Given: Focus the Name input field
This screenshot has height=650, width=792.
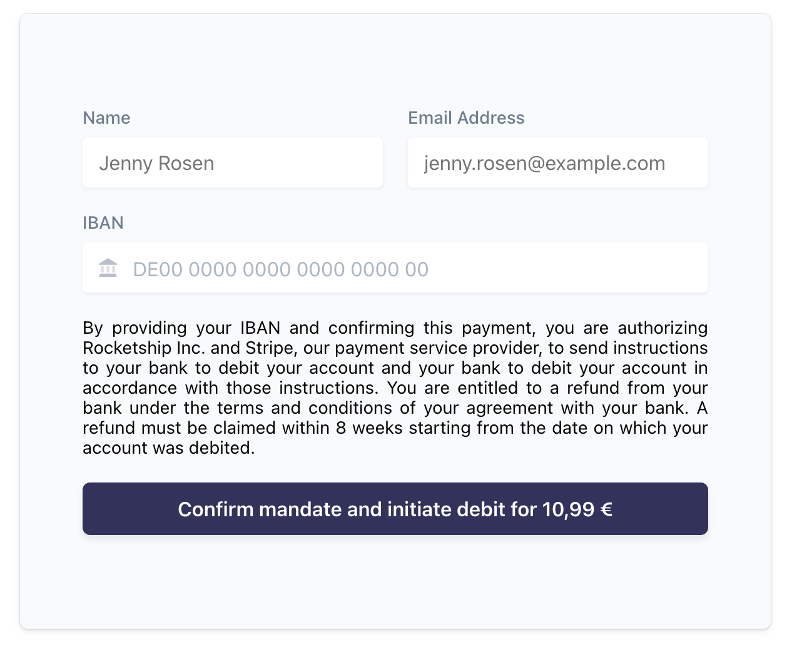Looking at the screenshot, I should coord(232,163).
